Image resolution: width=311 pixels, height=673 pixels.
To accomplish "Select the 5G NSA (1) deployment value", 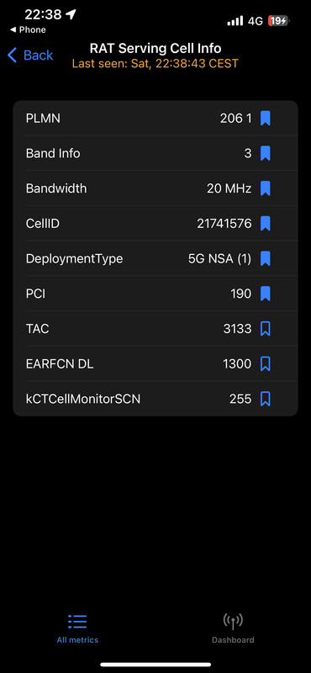I will click(x=219, y=259).
